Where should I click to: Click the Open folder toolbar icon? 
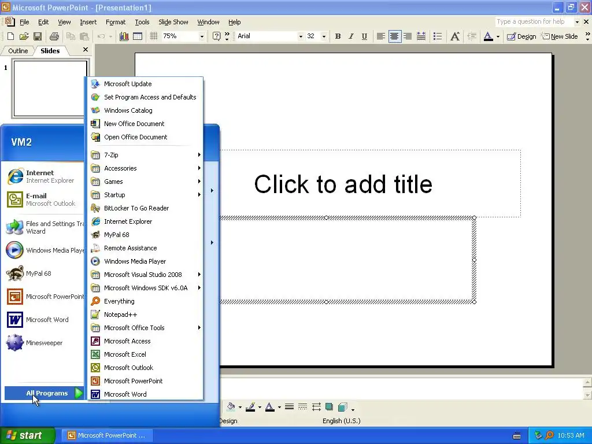(x=24, y=36)
